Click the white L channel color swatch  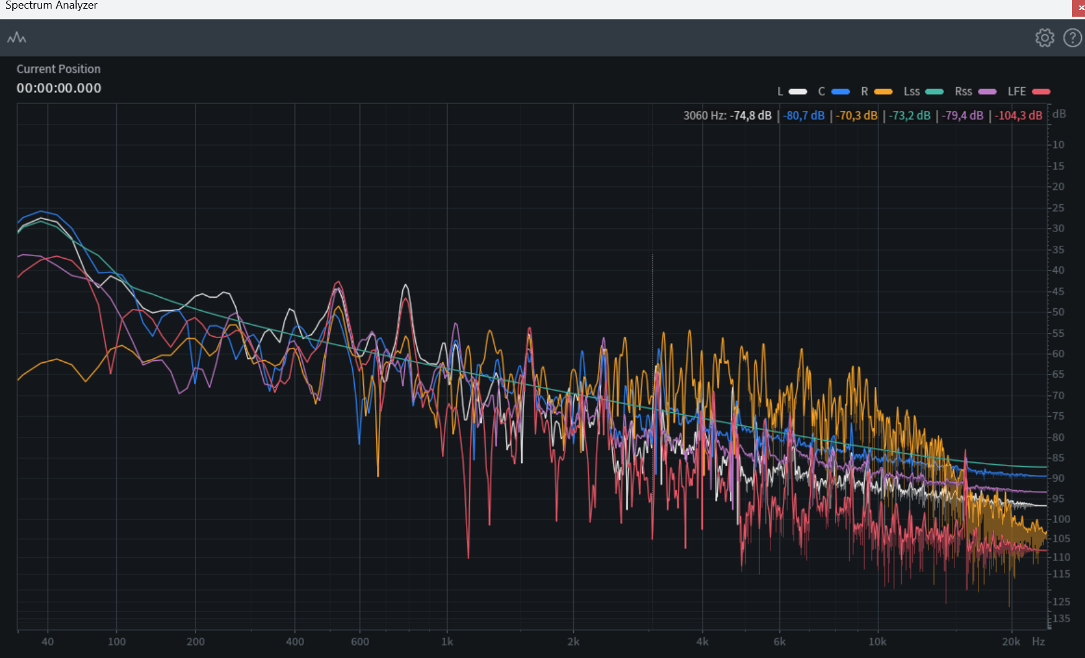click(798, 92)
